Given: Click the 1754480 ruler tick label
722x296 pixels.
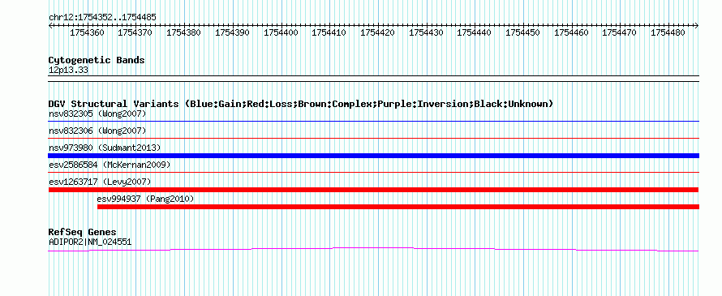Looking at the screenshot, I should 668,33.
